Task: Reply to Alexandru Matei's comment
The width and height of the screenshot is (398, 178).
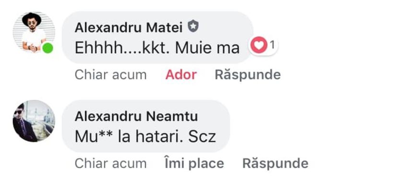Action: (248, 75)
